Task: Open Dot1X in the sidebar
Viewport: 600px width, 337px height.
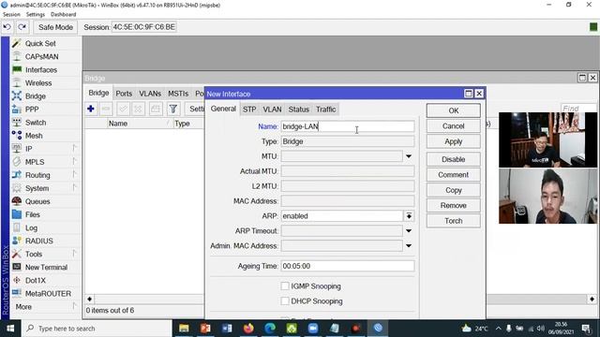Action: (36, 281)
